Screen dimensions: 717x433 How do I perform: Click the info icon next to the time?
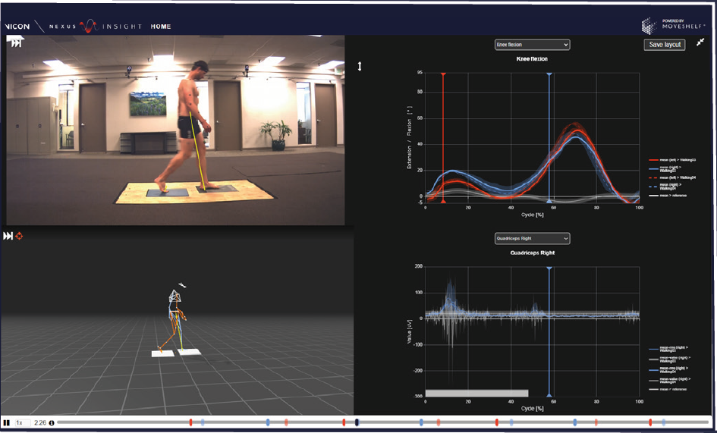pyautogui.click(x=52, y=422)
